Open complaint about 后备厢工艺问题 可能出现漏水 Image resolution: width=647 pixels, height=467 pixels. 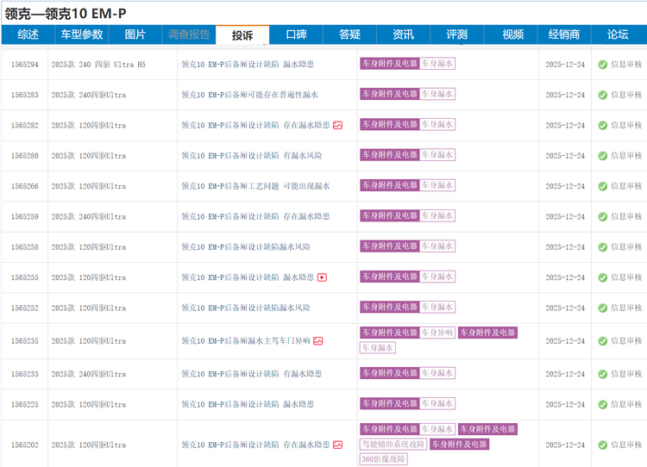coord(255,186)
